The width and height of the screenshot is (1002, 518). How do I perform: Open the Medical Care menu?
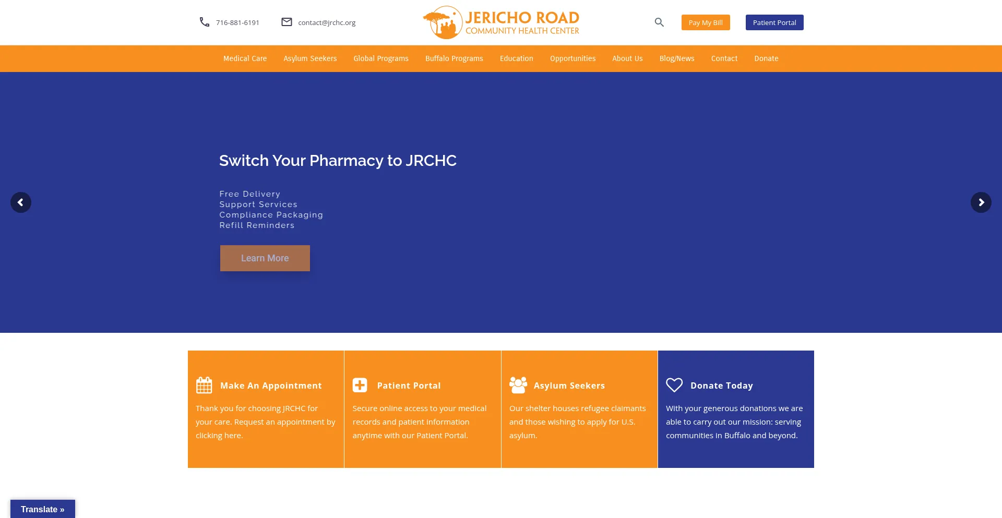pyautogui.click(x=245, y=58)
